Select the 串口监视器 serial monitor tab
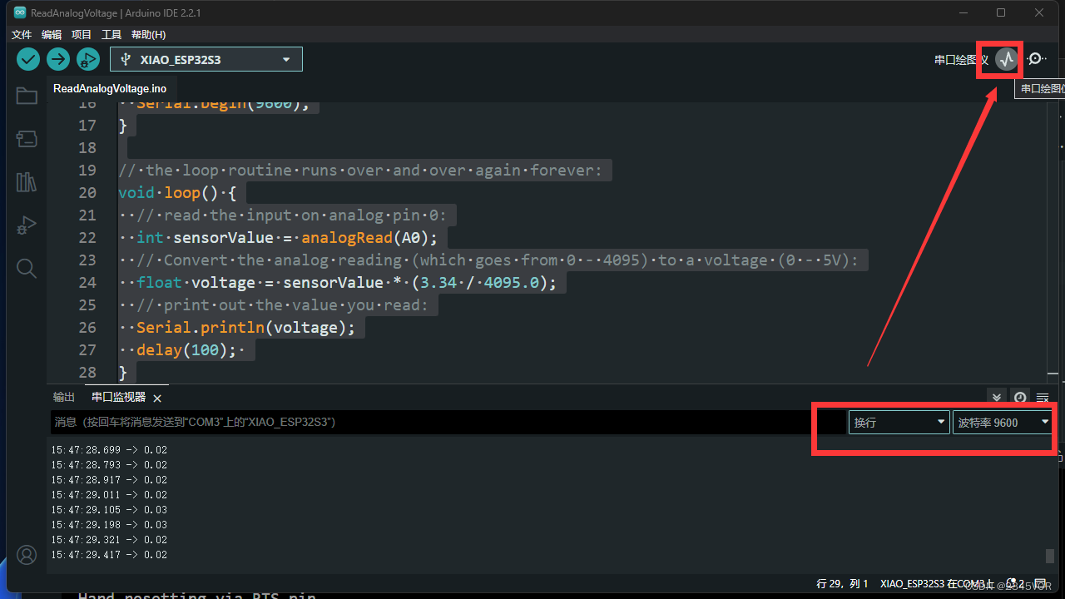This screenshot has height=599, width=1065. pos(118,398)
